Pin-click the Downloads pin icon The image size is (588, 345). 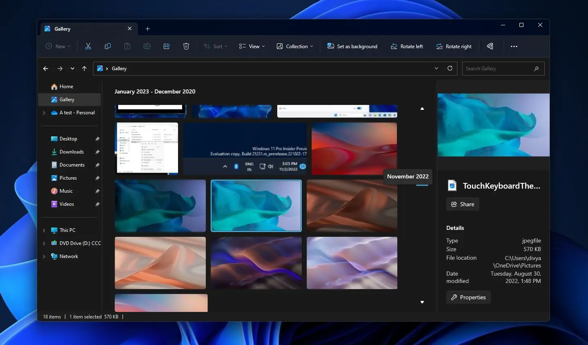point(97,151)
